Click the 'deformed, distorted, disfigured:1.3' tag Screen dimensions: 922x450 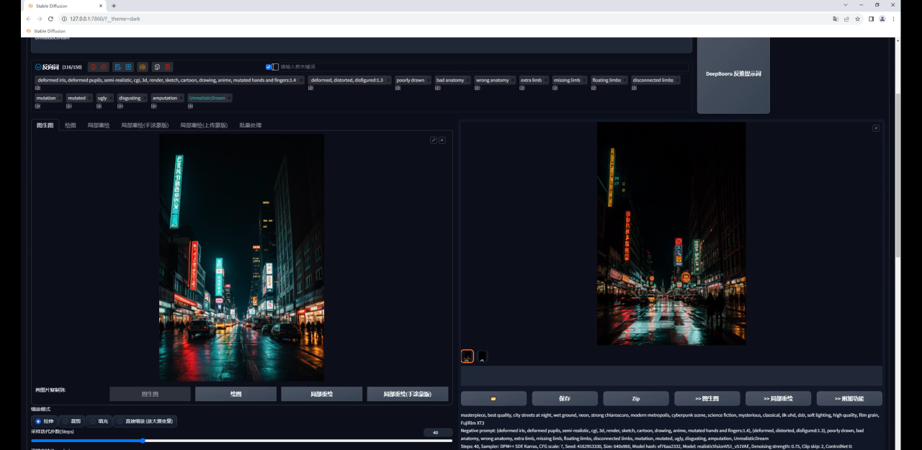click(x=347, y=80)
